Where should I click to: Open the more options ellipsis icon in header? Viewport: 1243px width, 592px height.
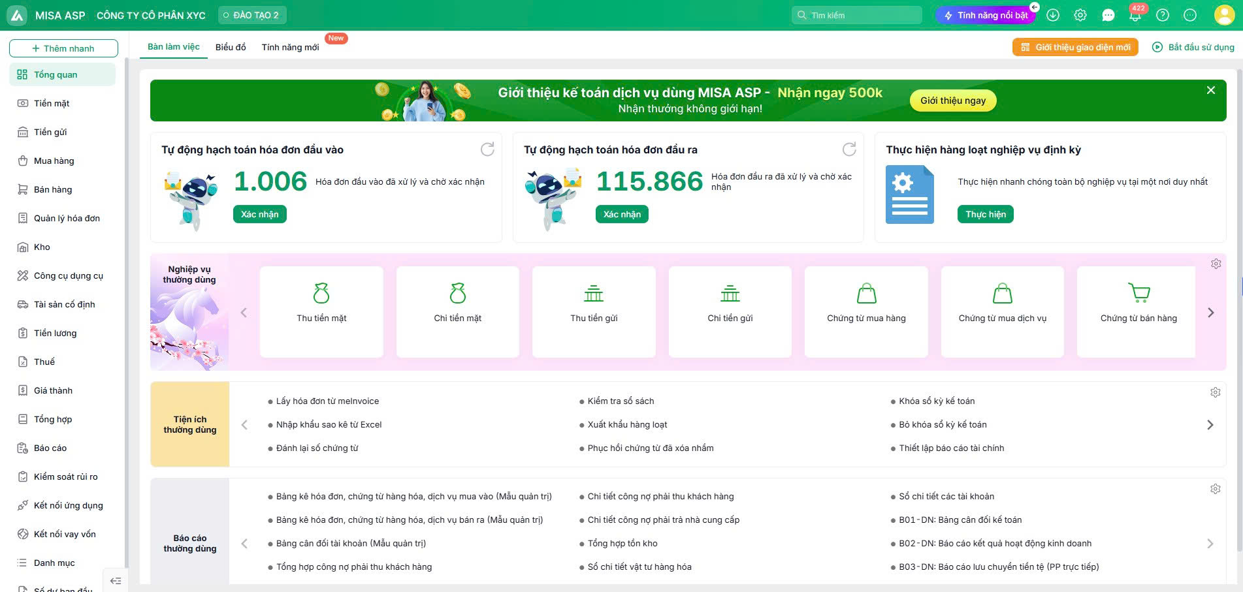[x=1190, y=15]
